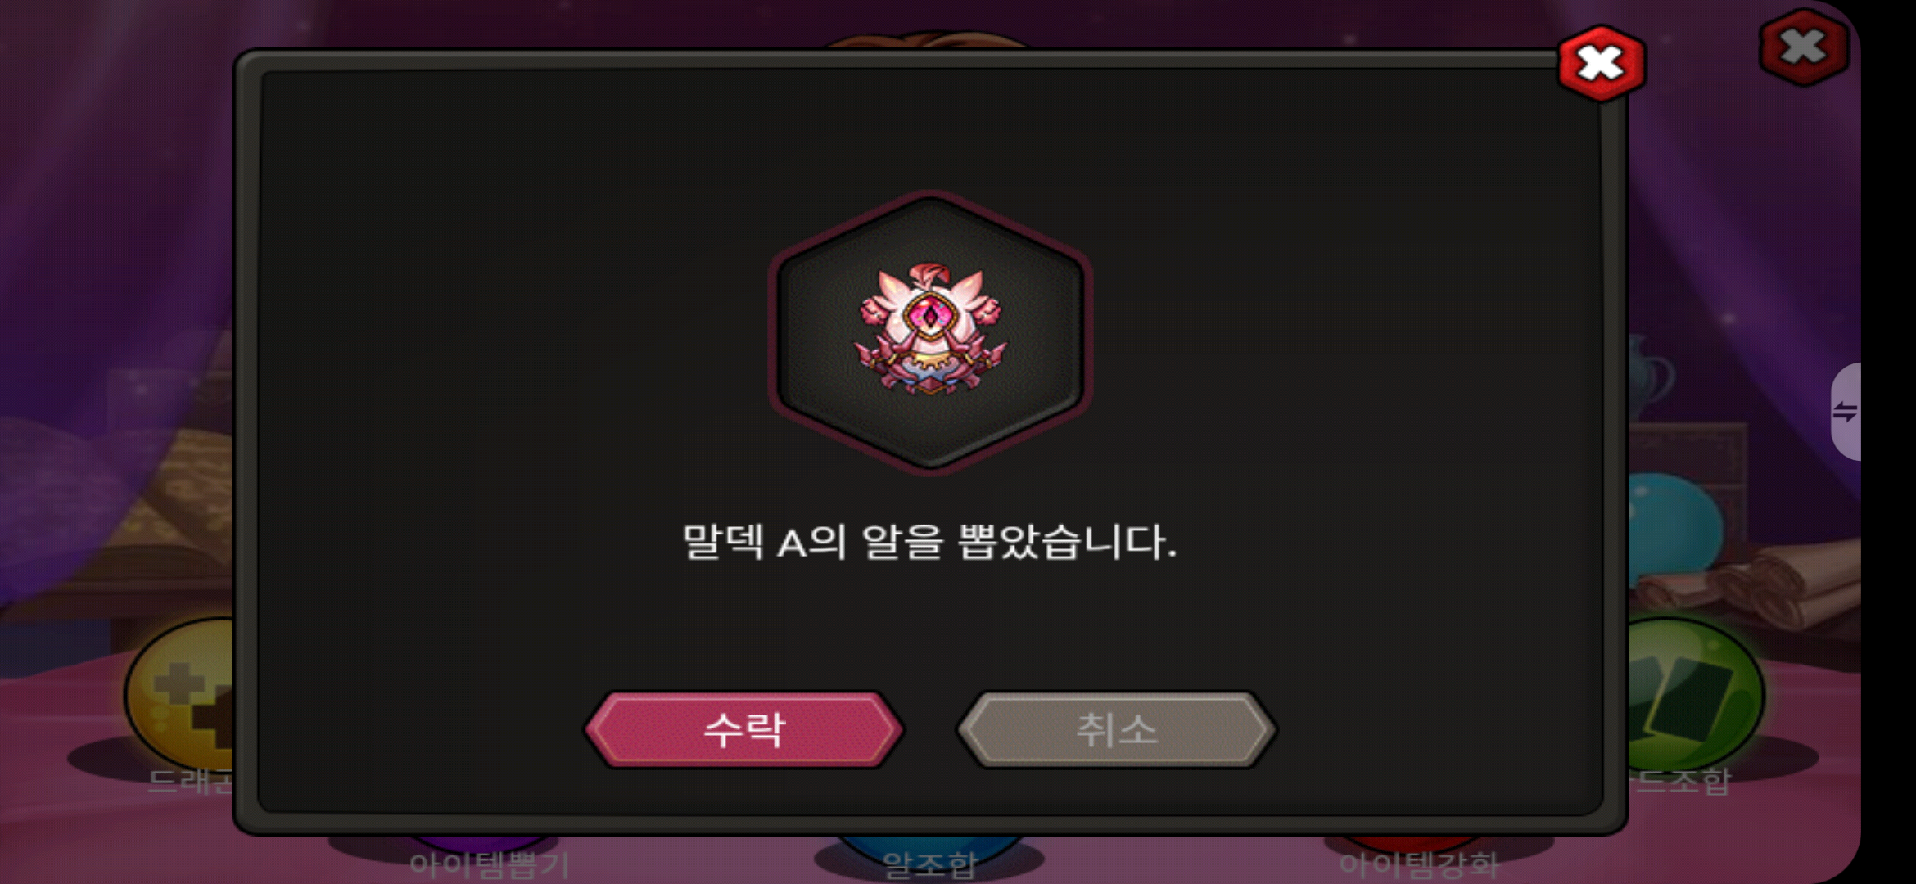This screenshot has height=884, width=1916.
Task: Close the egg draw result dialog
Action: coord(1601,63)
